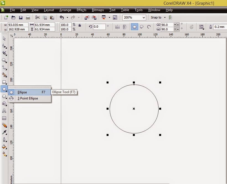Select the Fill bucket tool
Screen dimensions: 227x184
pos(4,147)
